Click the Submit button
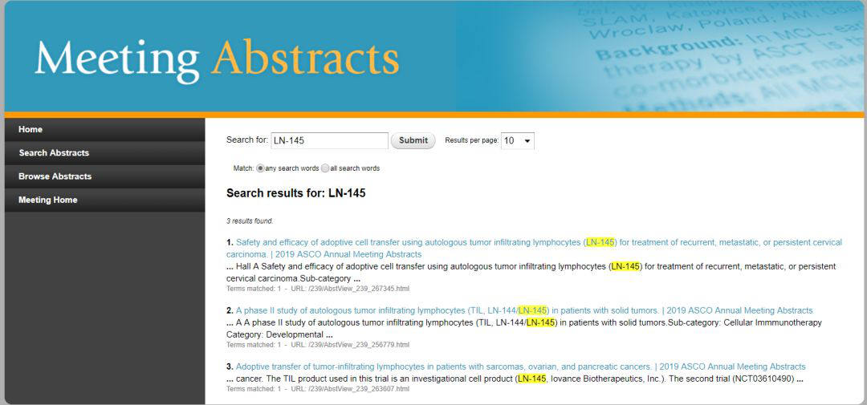Viewport: 867px width, 405px height. [413, 140]
